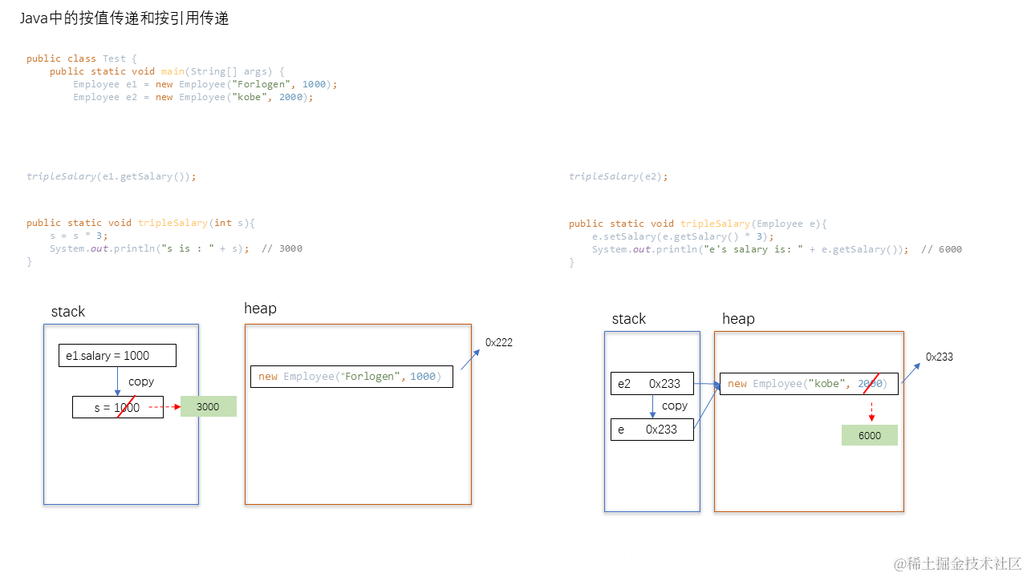Click the Forlogen Employee heap object box
The height and width of the screenshot is (577, 1027).
coord(351,377)
